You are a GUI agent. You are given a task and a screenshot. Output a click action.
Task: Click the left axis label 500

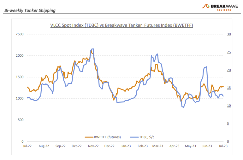pyautogui.click(x=21, y=120)
